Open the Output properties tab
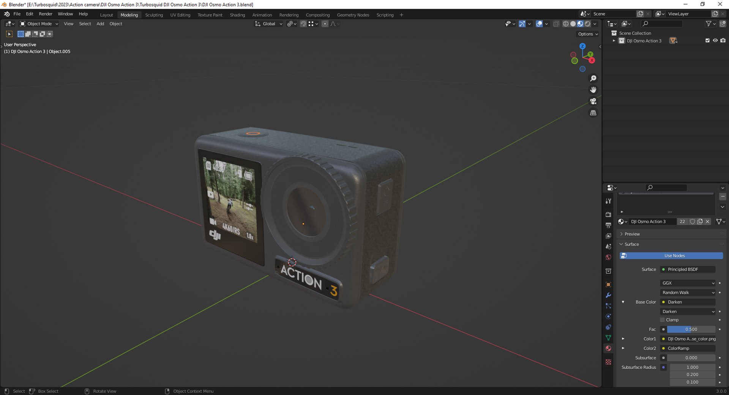 coord(608,225)
